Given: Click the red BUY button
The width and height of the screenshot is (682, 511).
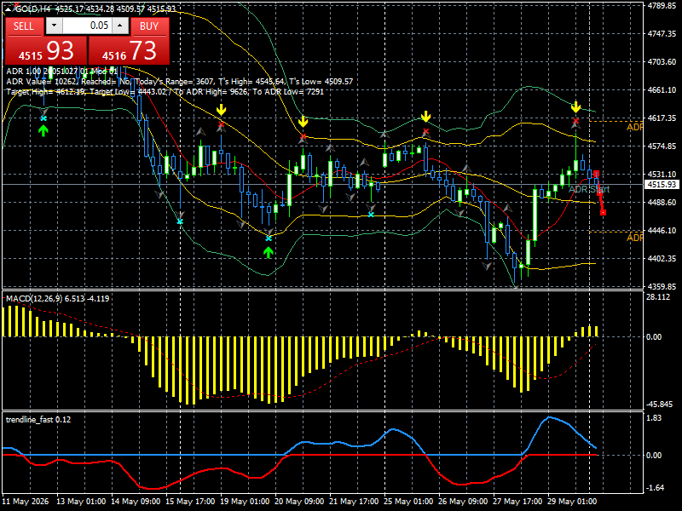Looking at the screenshot, I should [x=149, y=26].
